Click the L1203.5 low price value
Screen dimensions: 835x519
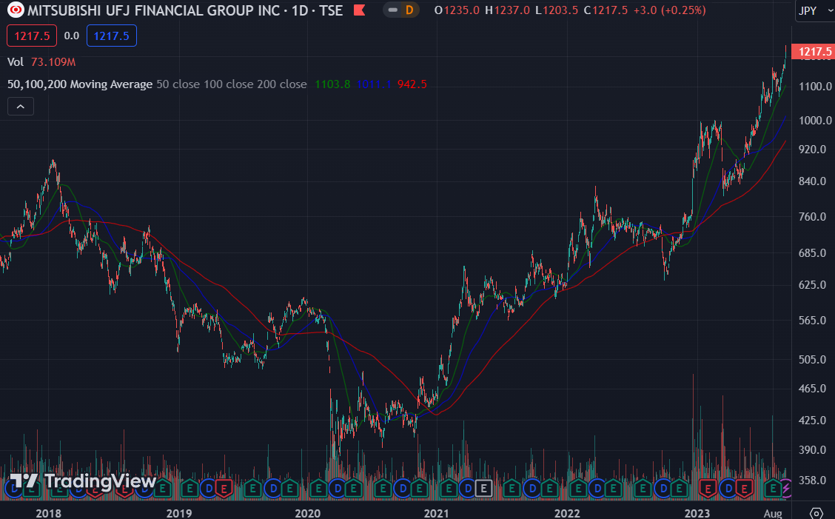point(557,10)
